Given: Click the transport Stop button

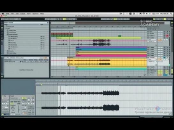Looking at the screenshot, I should (x=60, y=19).
